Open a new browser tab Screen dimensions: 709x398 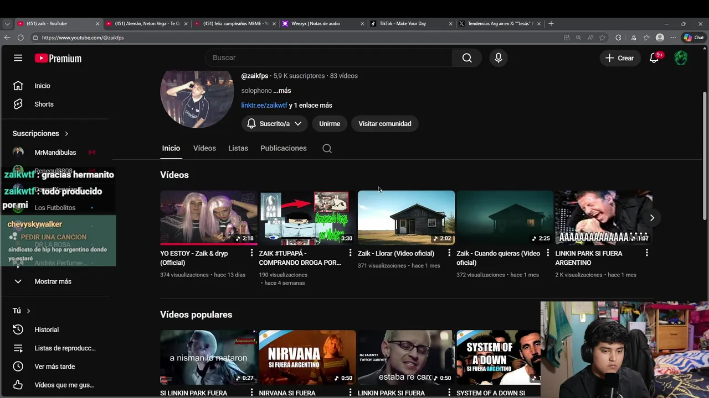pos(551,24)
